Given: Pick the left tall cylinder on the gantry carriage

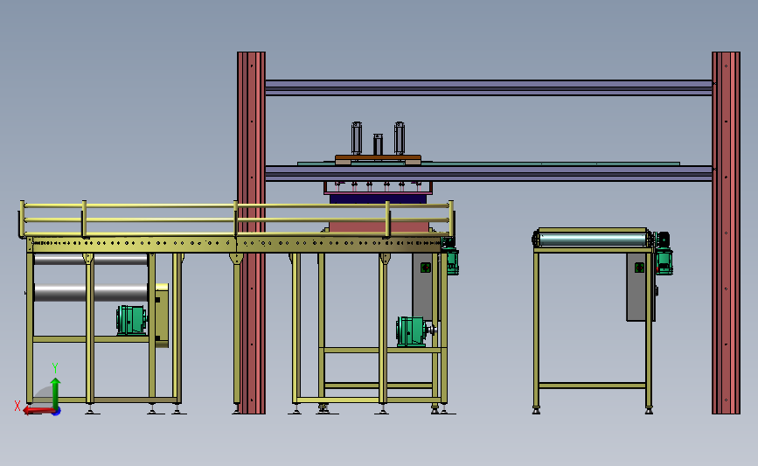Looking at the screenshot, I should tap(357, 138).
